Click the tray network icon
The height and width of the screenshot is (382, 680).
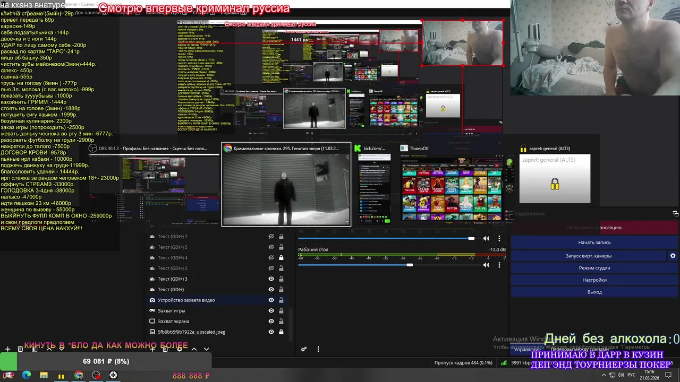pyautogui.click(x=613, y=375)
